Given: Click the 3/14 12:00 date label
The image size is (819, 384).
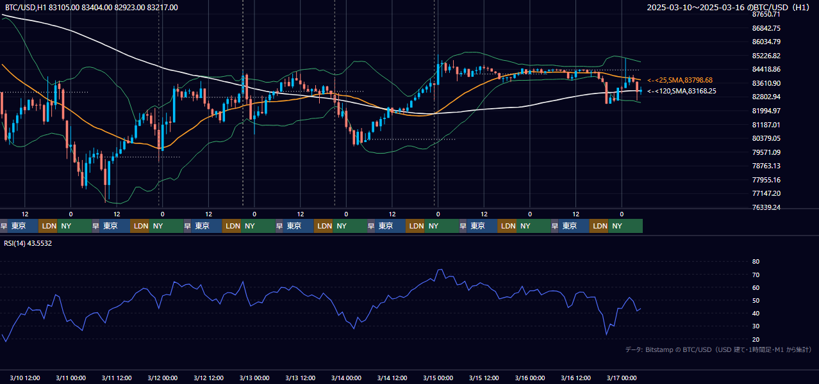Looking at the screenshot, I should [393, 378].
